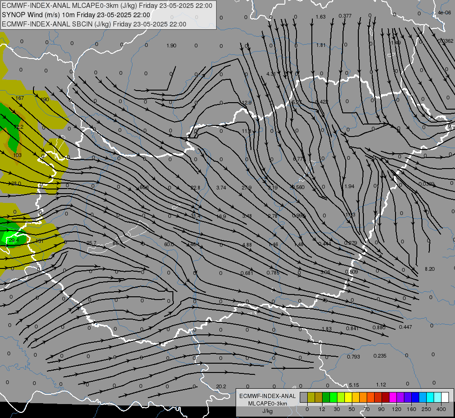
Task: Click the map value 4.88
Action: (247, 245)
